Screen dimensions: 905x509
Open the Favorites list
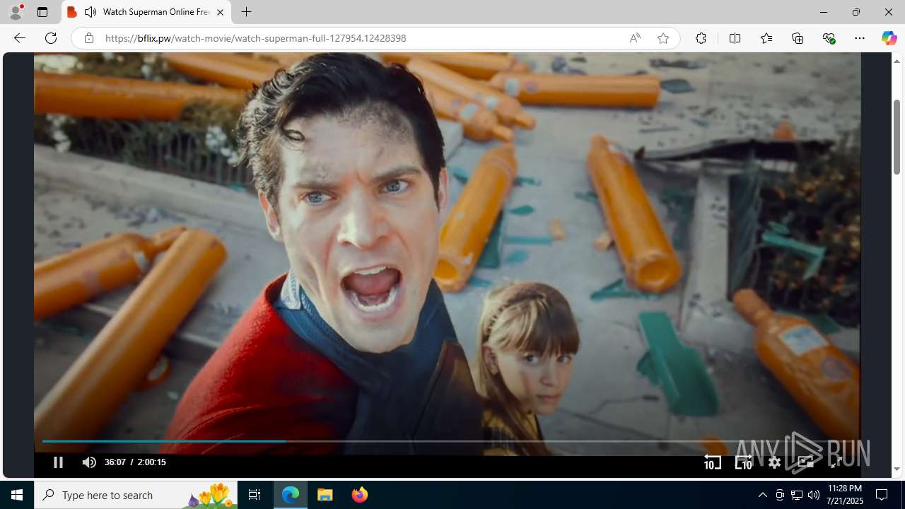(x=766, y=38)
